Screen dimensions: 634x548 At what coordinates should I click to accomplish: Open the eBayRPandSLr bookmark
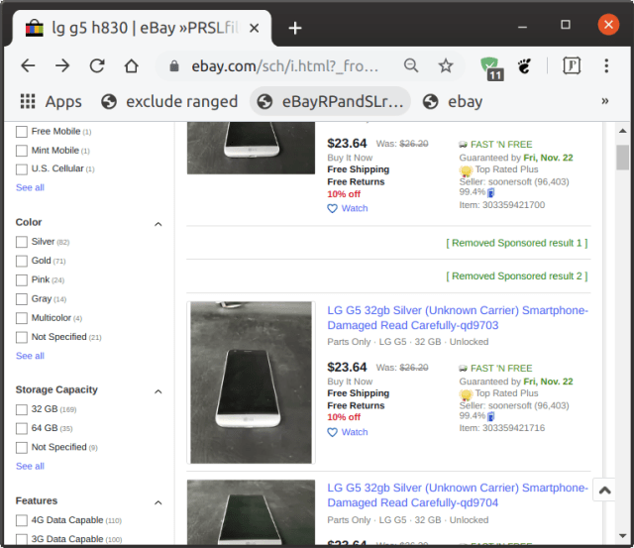tap(330, 101)
